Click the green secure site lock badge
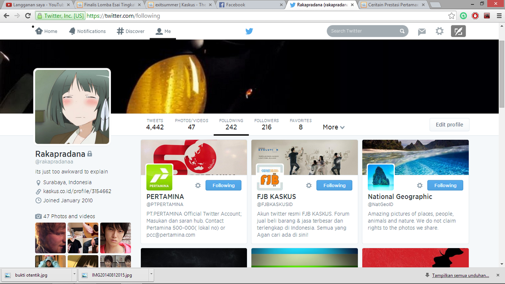Viewport: 505px width, 284px height. coord(60,16)
